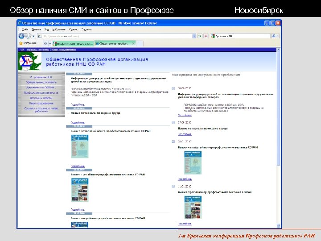321x241 pixels.
Task: Open О профсоюзе ННЦ sidebar item
Action: point(41,77)
